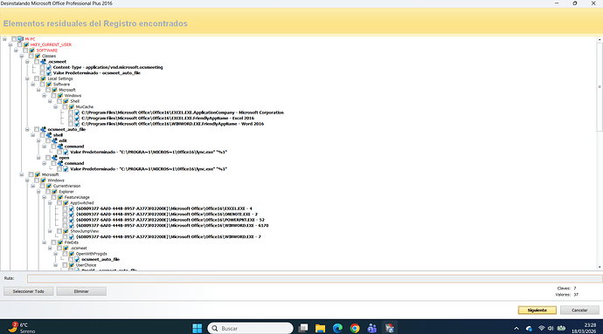Click the tree scrollbar down arrow
The width and height of the screenshot is (603, 334).
[x=600, y=267]
